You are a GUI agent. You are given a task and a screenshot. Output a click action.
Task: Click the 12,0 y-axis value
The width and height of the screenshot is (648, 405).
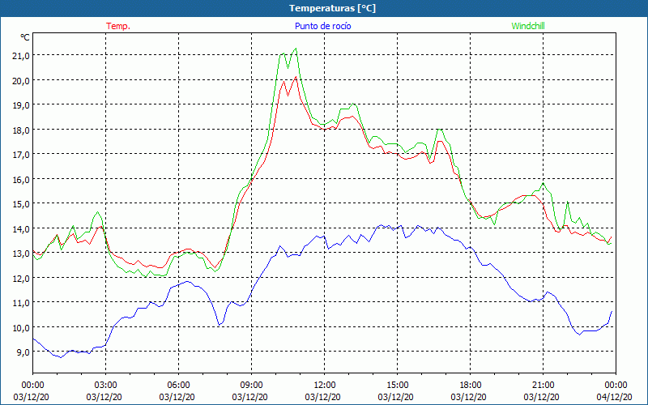(21, 278)
